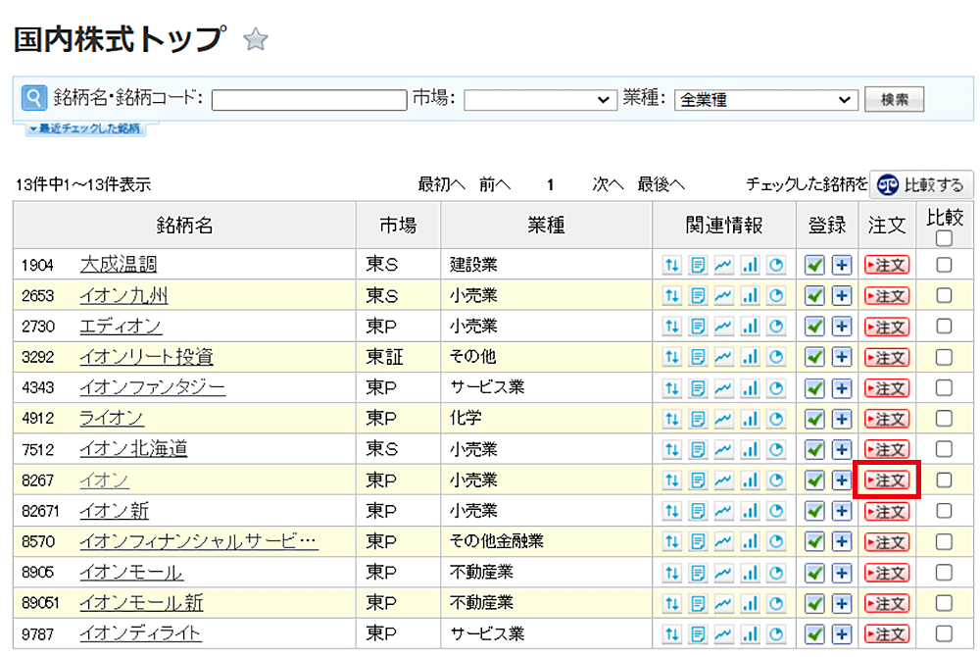Click the blue plus add icon for イオン九州

pos(842,296)
